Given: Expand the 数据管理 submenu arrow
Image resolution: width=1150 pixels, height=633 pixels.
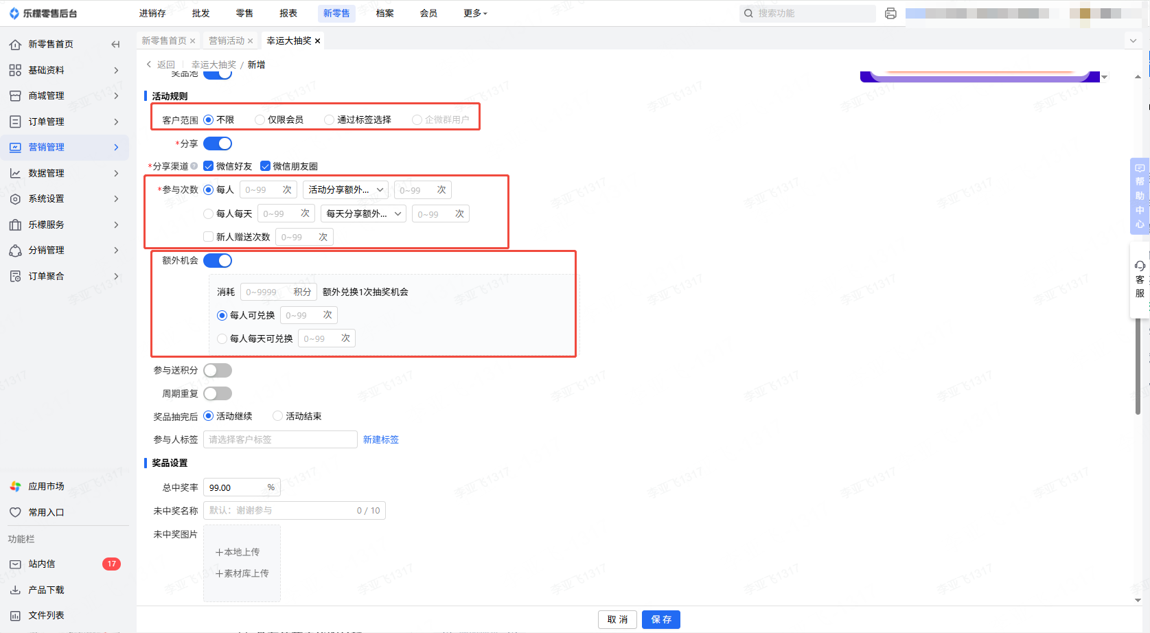Looking at the screenshot, I should pyautogui.click(x=116, y=173).
